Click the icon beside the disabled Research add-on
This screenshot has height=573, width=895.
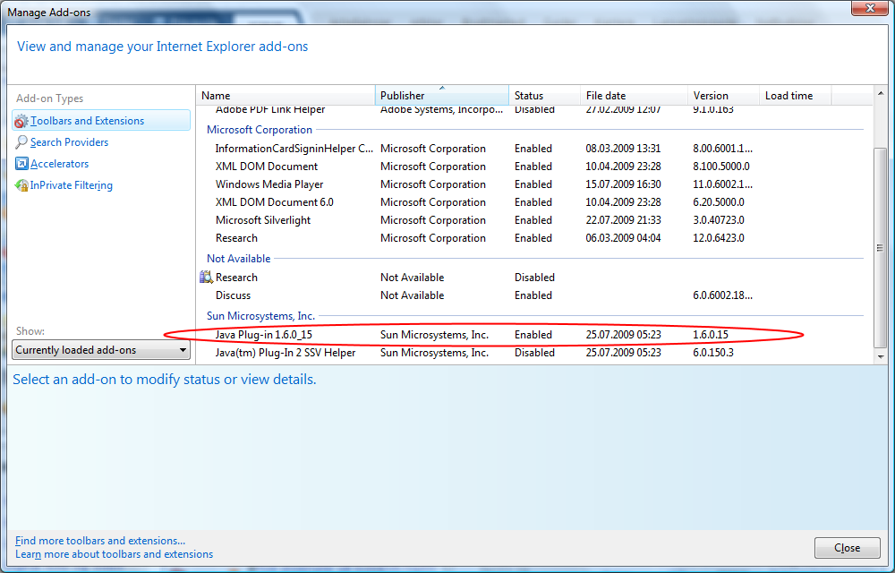[206, 277]
